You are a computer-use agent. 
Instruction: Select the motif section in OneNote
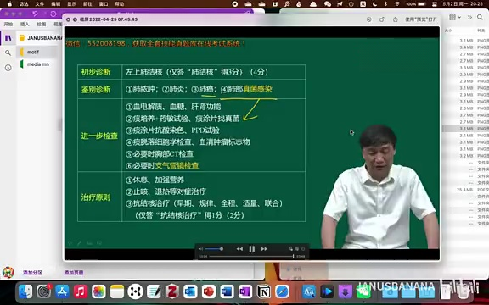pyautogui.click(x=37, y=52)
